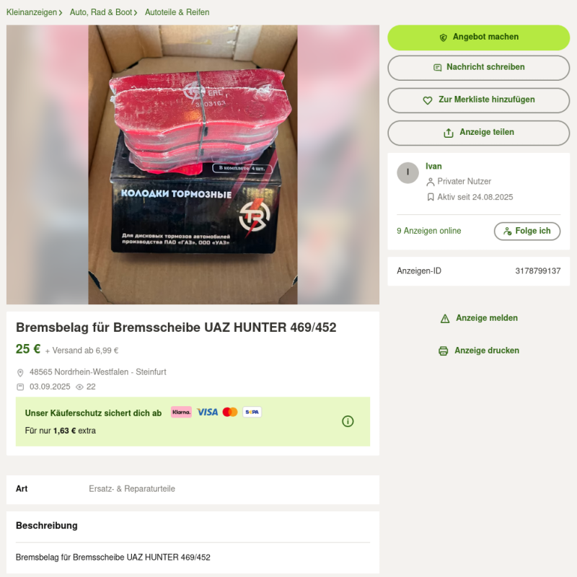View the 9 Anzeigen online link
This screenshot has width=577, height=577.
click(428, 231)
